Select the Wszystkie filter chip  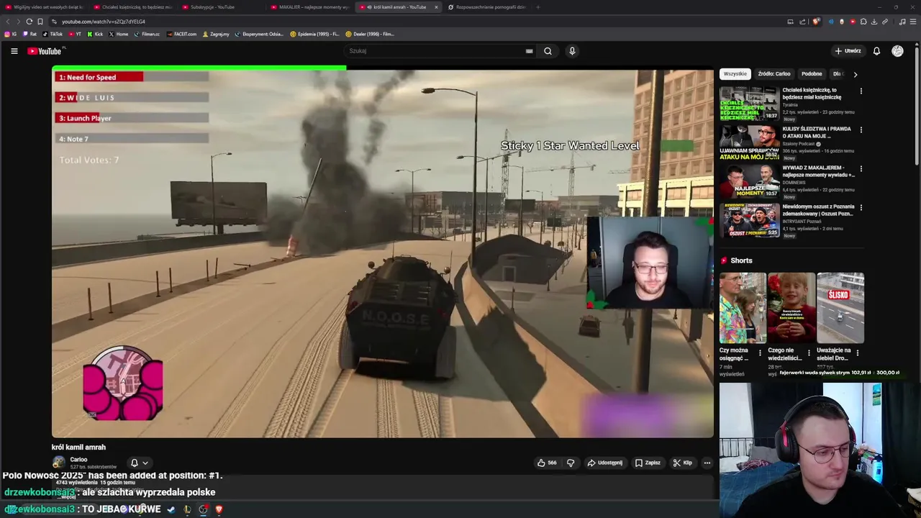tap(735, 74)
